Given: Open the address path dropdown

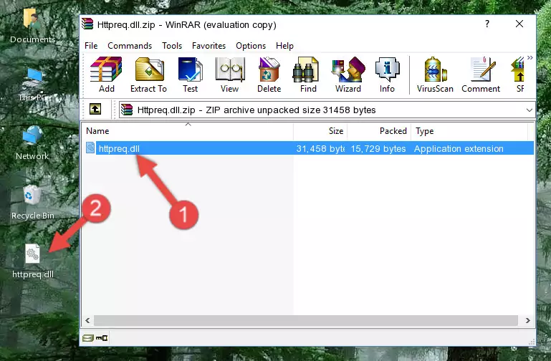Looking at the screenshot, I should [530, 110].
